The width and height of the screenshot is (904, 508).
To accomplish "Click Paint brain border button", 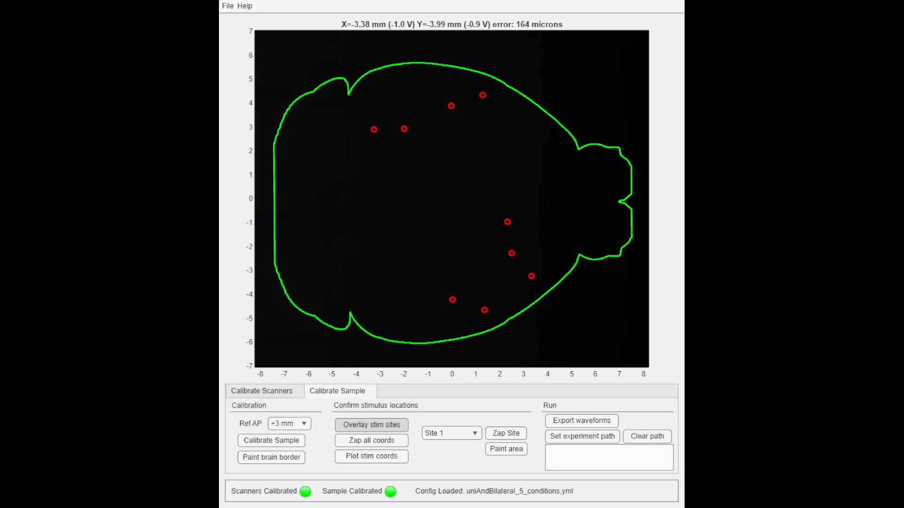I will (271, 457).
